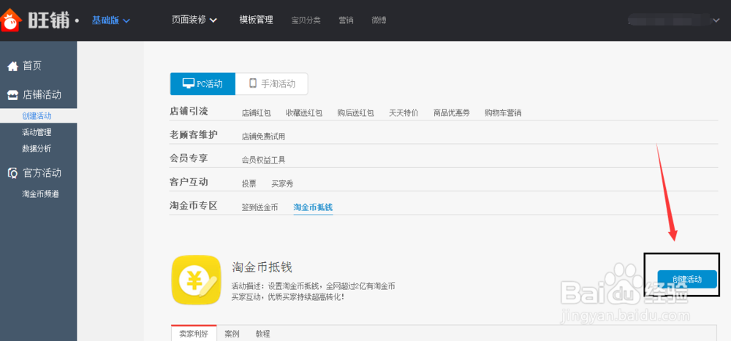Image resolution: width=731 pixels, height=341 pixels.
Task: Select the 卖家利好 tab
Action: [x=194, y=334]
